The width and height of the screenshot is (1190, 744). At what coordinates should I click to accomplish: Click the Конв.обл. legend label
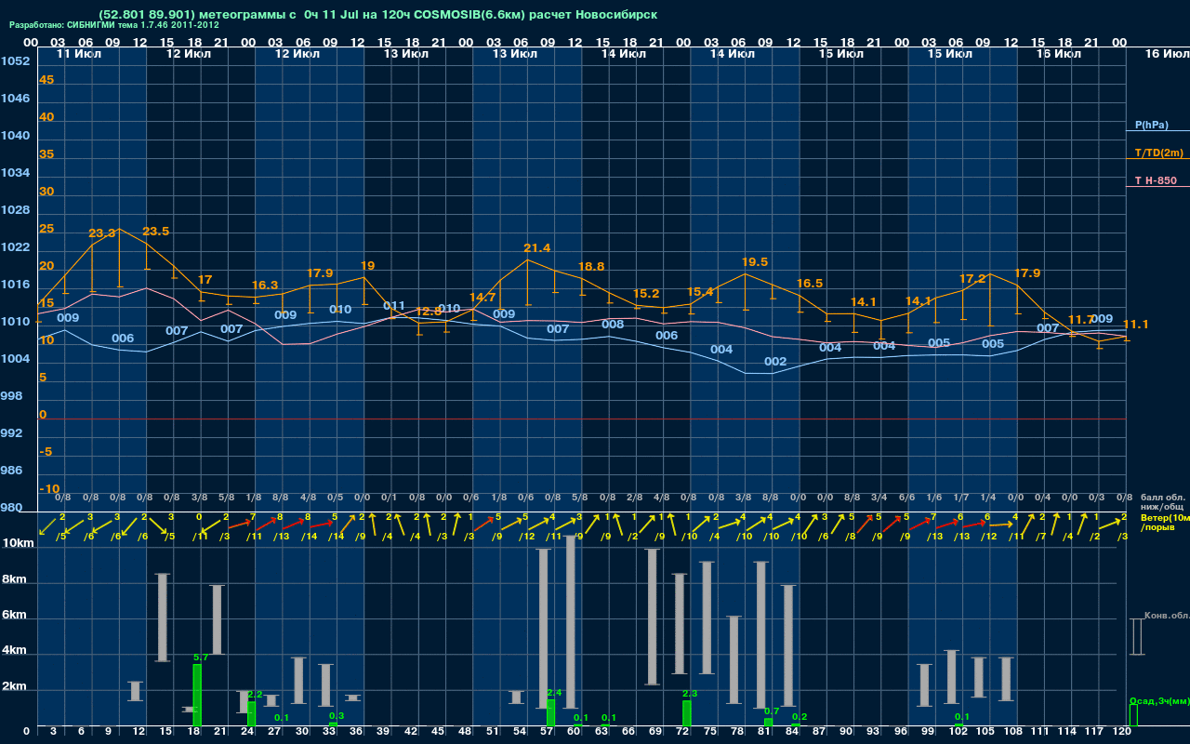pos(1167,616)
